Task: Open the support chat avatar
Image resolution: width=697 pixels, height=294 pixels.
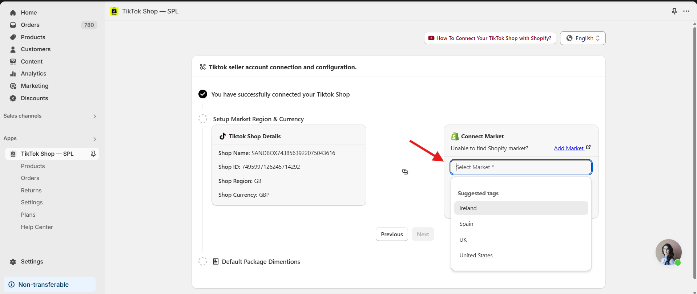Action: [668, 252]
